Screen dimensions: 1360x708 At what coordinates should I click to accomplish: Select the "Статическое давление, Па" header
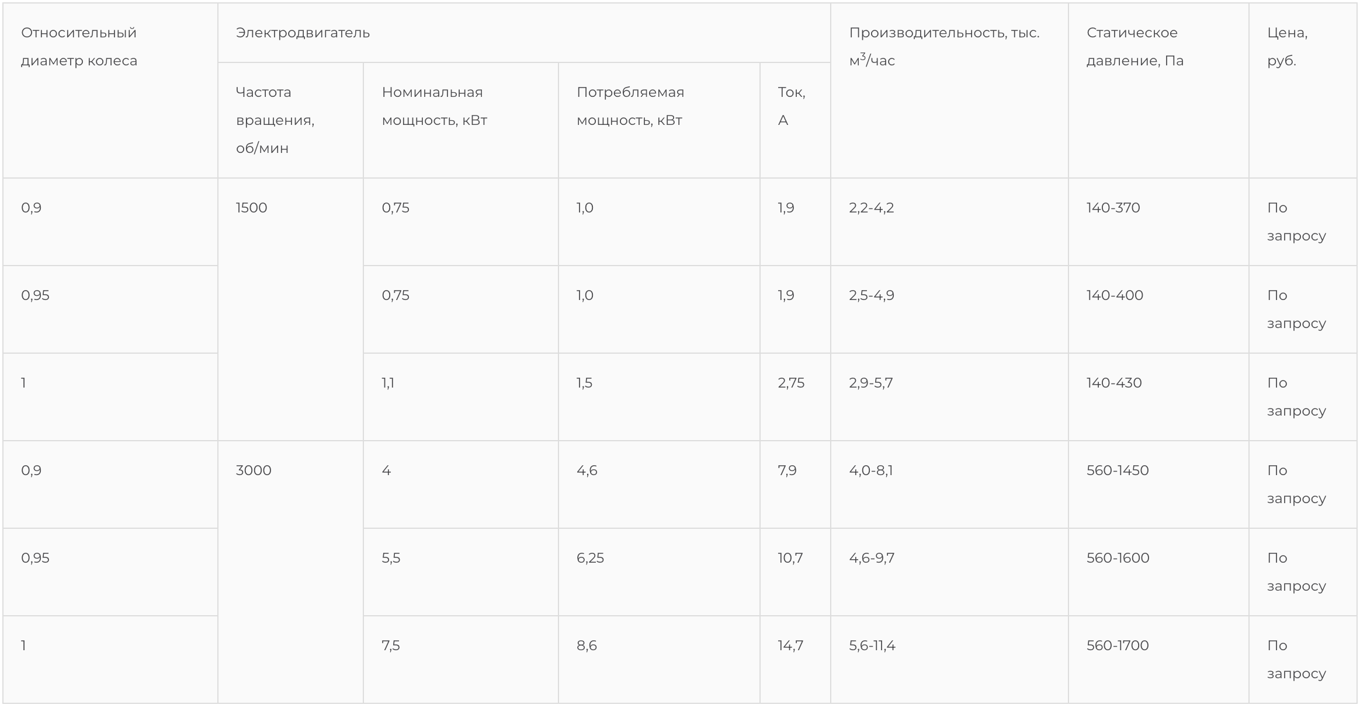click(1135, 47)
